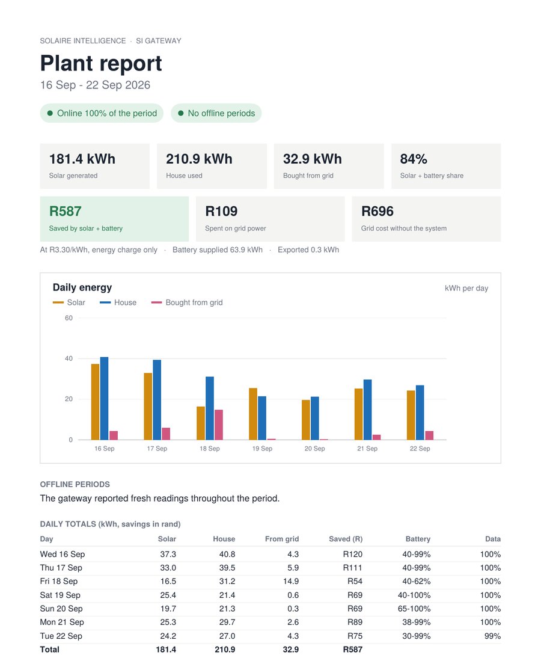The height and width of the screenshot is (658, 541).
Task: Click the 14.9 From grid value for Fri 18 Sep
Action: pyautogui.click(x=290, y=582)
